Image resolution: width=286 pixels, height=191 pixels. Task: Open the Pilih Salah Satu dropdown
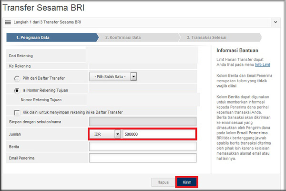coord(113,76)
